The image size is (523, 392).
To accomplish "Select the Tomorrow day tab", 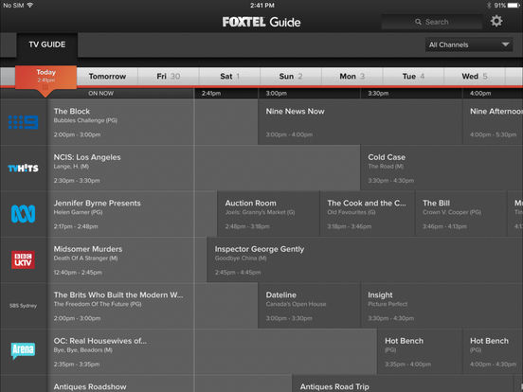I will [107, 77].
